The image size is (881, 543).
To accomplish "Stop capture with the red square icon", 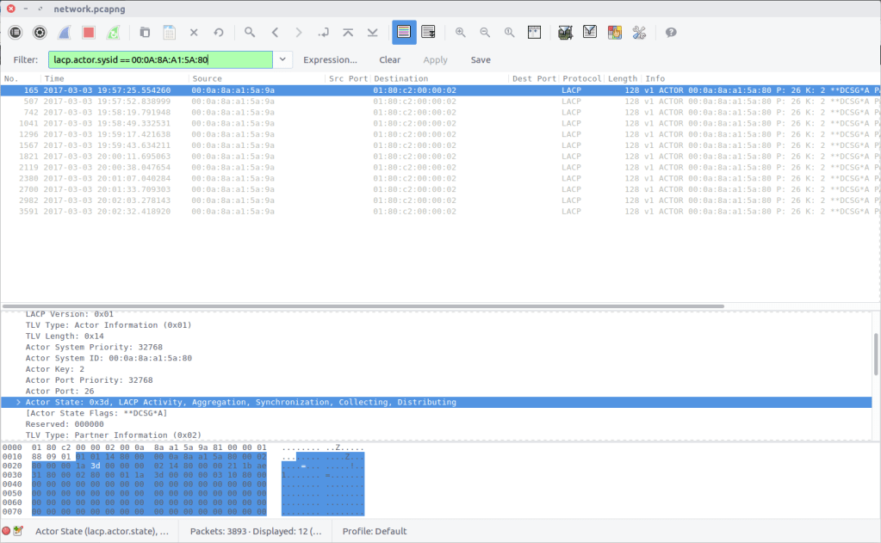I will point(88,33).
